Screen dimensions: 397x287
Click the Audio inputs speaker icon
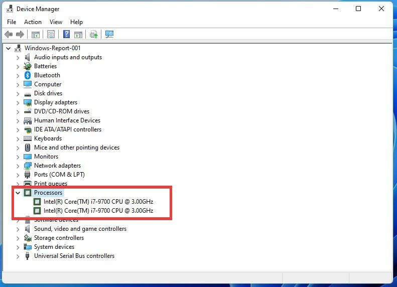click(27, 57)
